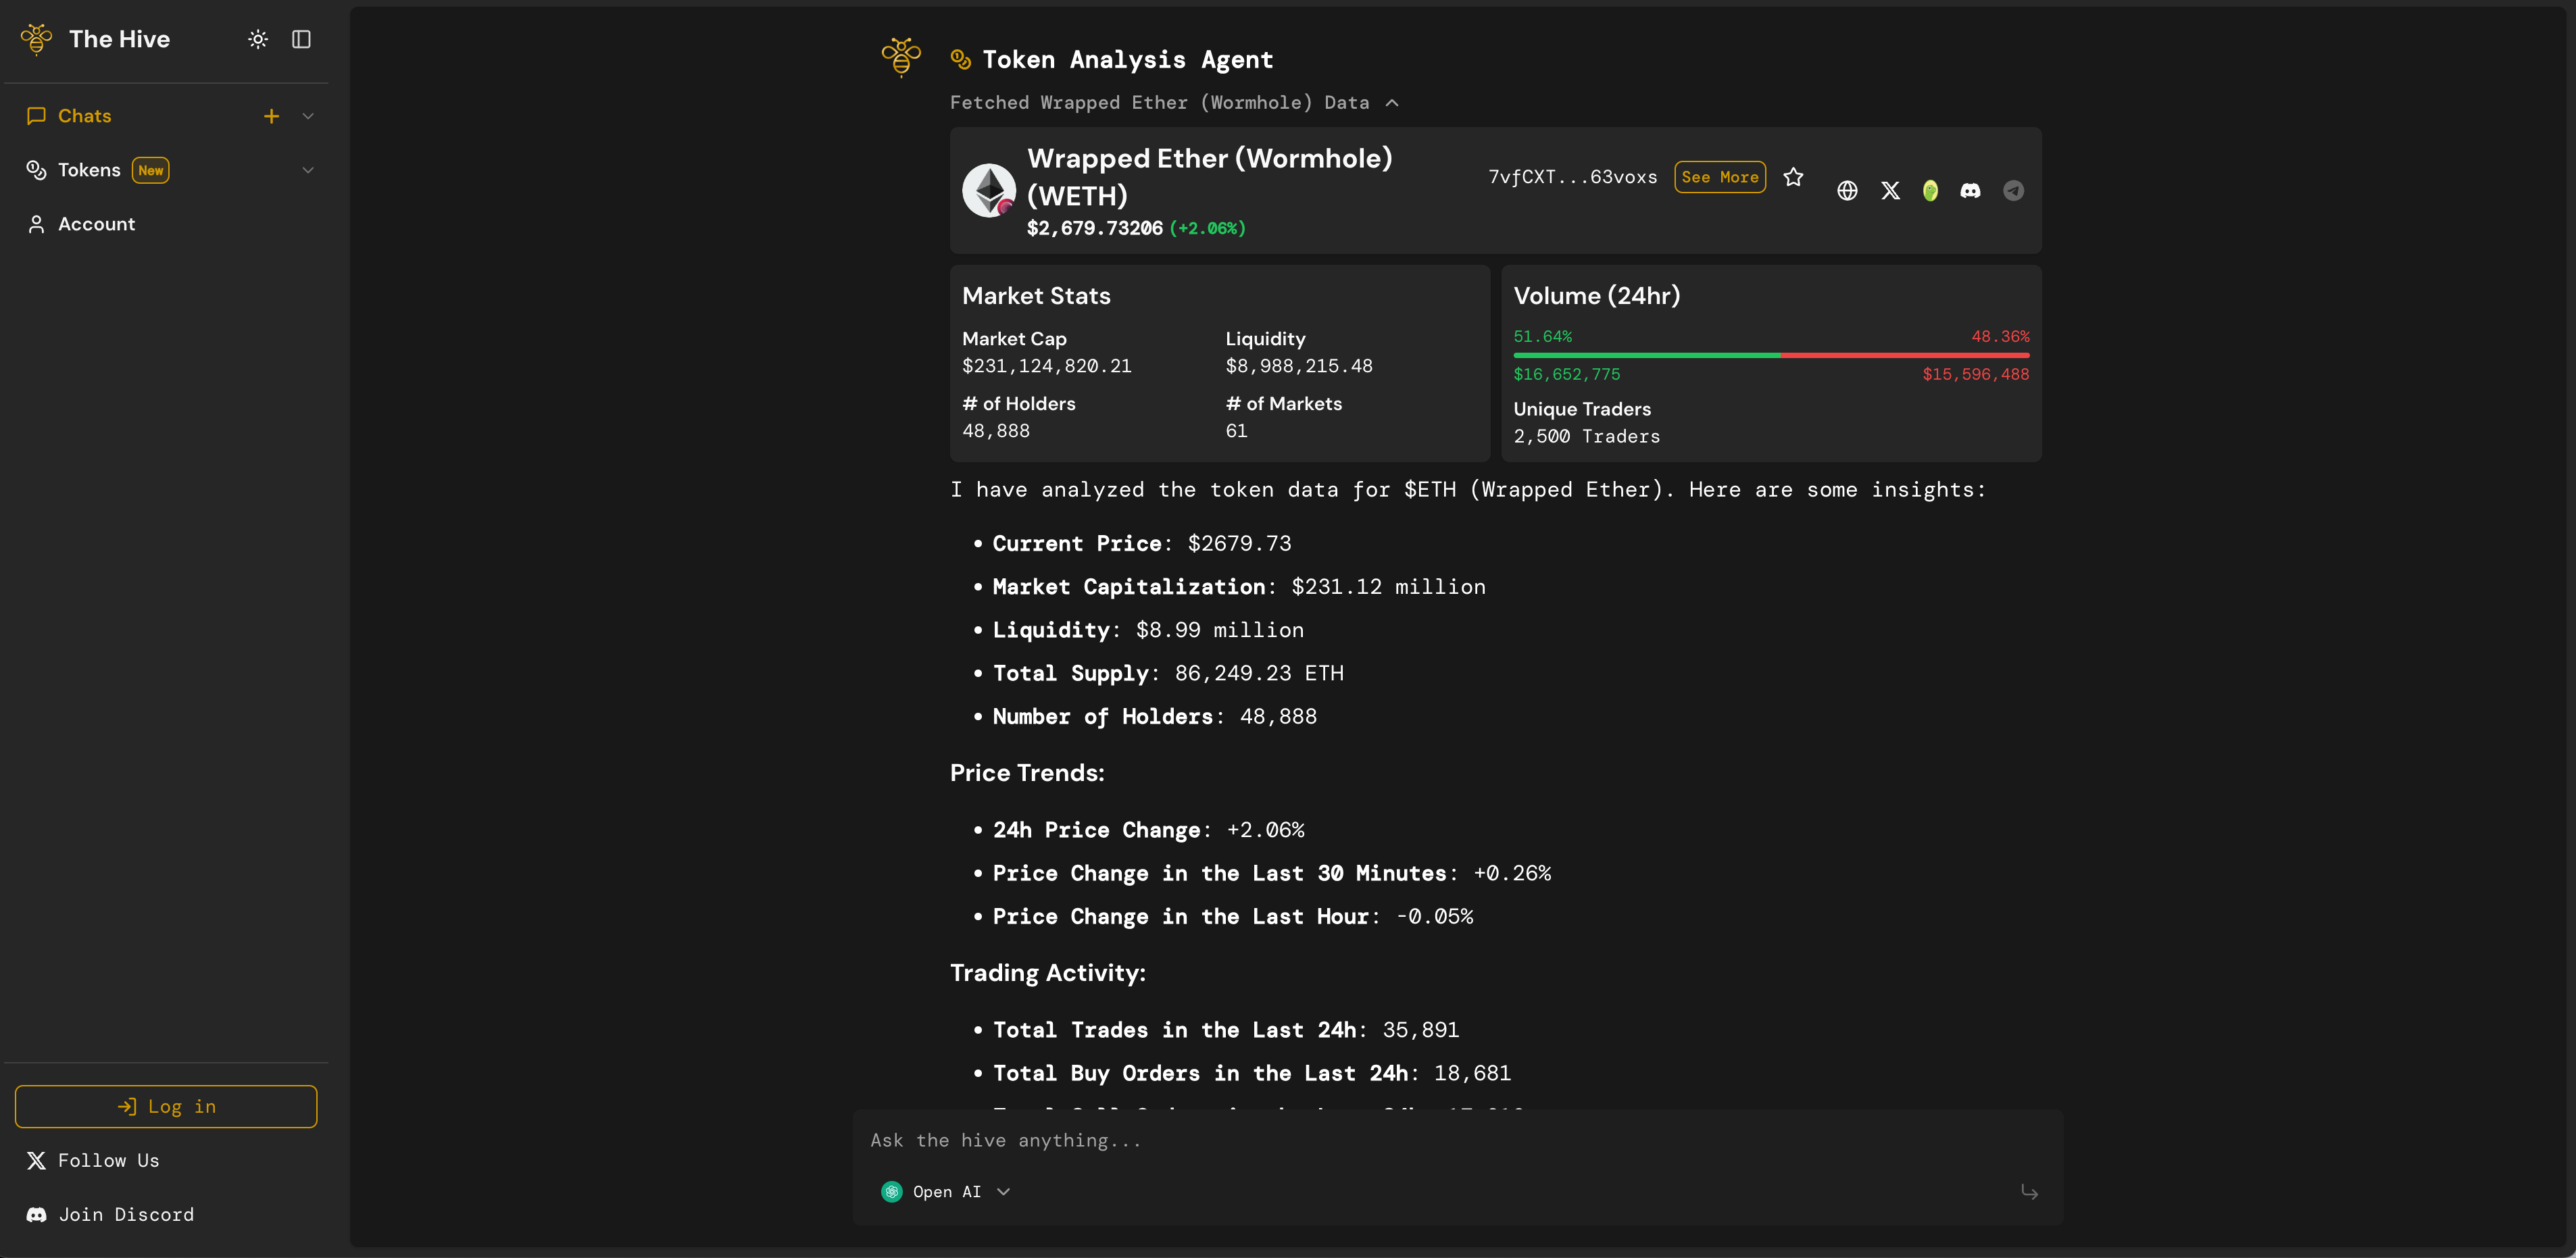
Task: Collapse the sidebar panel icon
Action: (x=301, y=39)
